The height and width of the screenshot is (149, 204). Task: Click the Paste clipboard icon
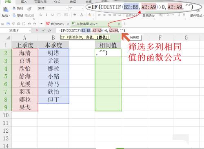pos(6,9)
